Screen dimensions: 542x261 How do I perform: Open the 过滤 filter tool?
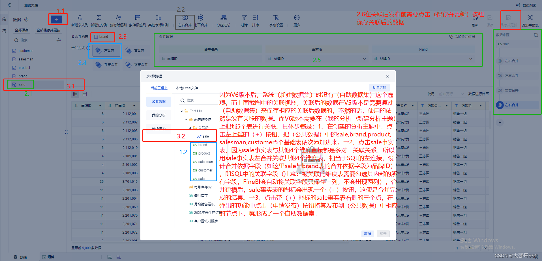coord(244,21)
